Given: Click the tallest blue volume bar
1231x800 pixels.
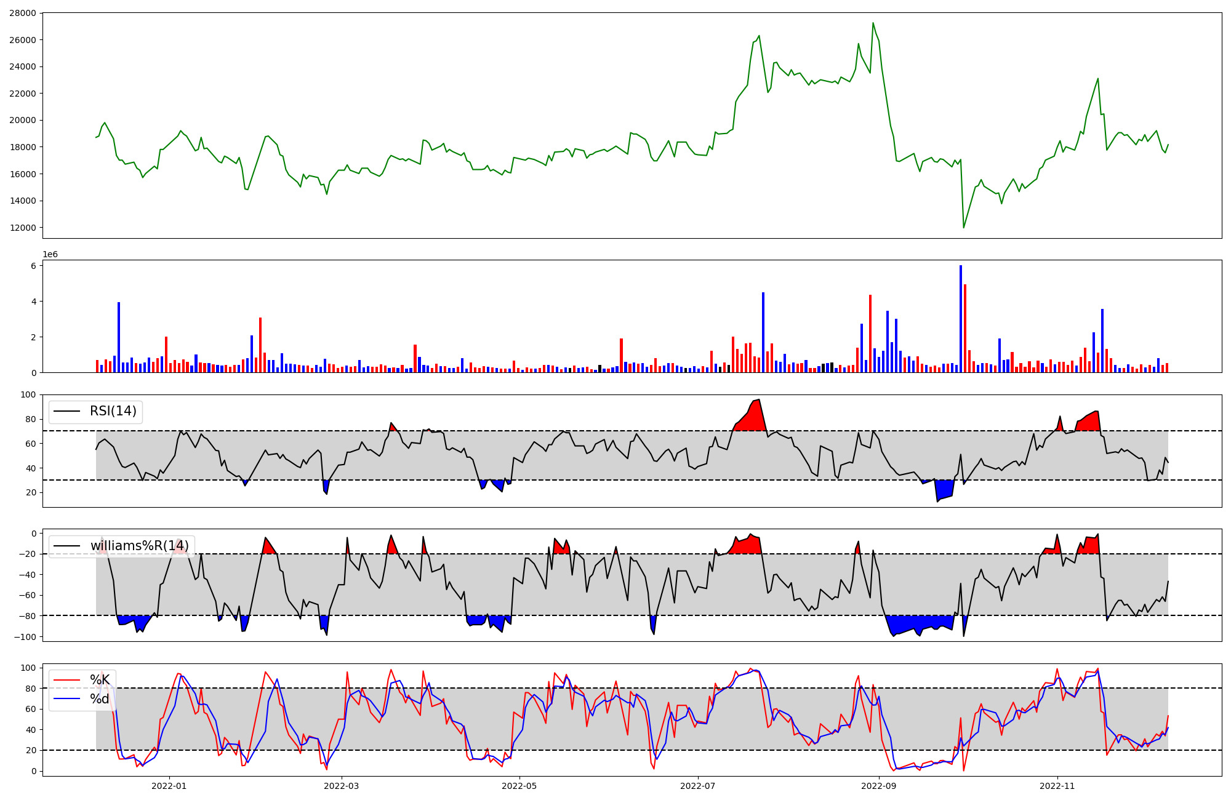Looking at the screenshot, I should pyautogui.click(x=961, y=320).
